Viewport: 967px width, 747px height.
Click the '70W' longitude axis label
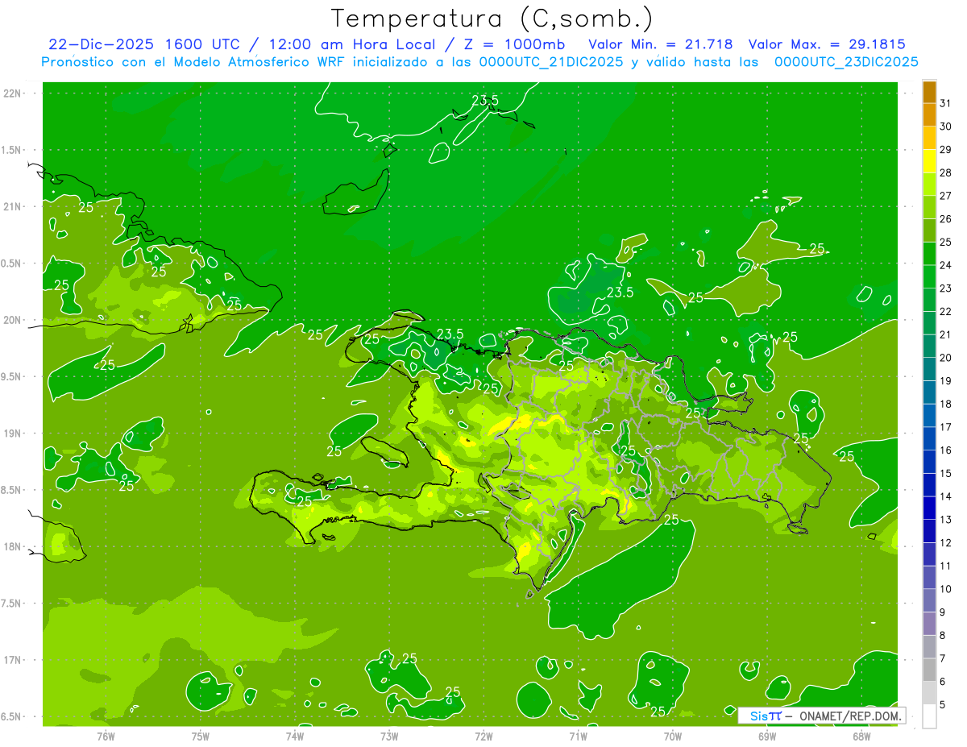coord(673,736)
